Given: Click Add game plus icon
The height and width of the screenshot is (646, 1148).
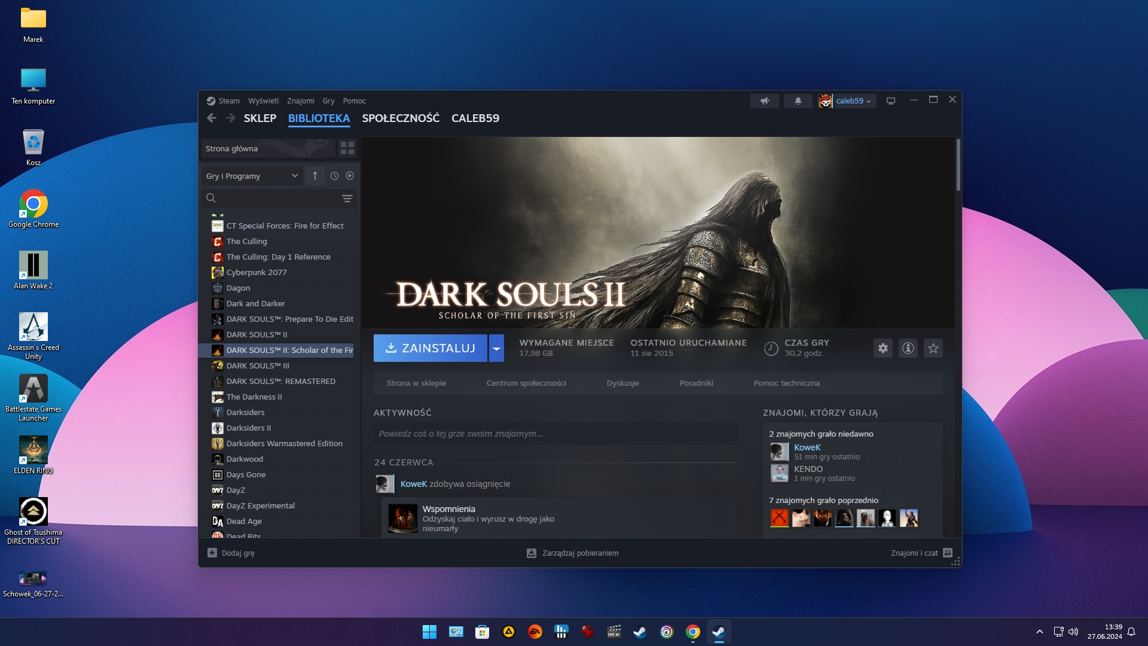Looking at the screenshot, I should coord(212,553).
